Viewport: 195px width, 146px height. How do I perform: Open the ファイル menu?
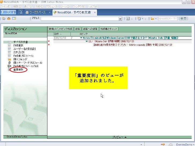click(5, 6)
